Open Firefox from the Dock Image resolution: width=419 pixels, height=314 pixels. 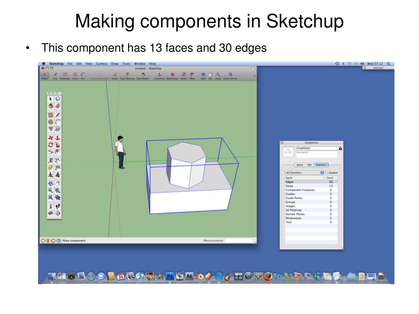tap(268, 276)
